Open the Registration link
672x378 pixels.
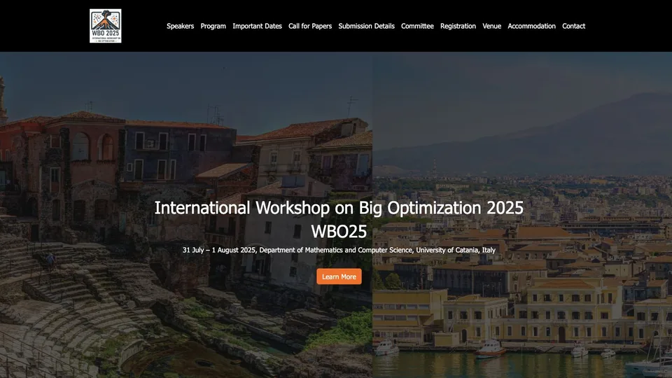pyautogui.click(x=458, y=26)
